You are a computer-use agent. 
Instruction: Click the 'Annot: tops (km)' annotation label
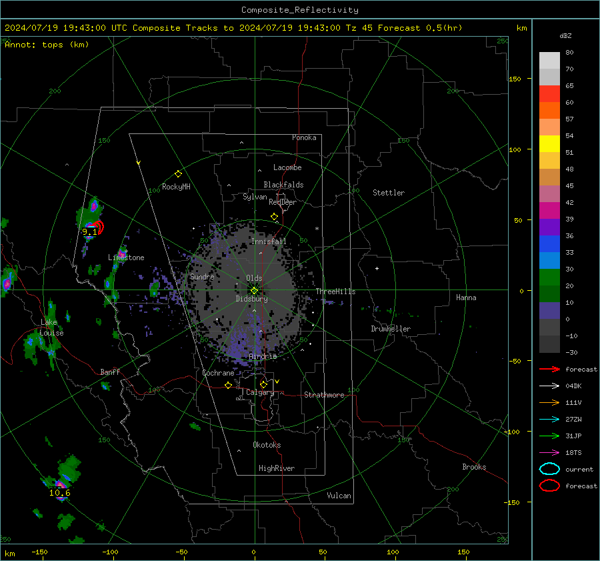[x=47, y=45]
